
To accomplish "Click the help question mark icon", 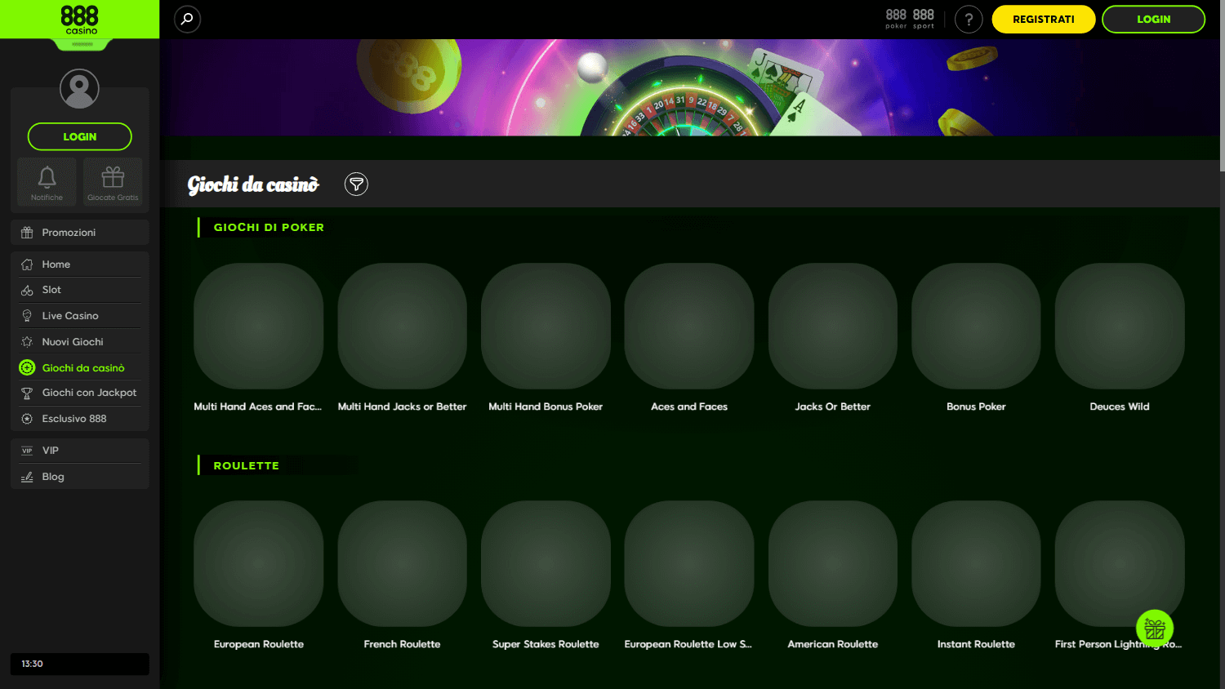I will [x=969, y=19].
